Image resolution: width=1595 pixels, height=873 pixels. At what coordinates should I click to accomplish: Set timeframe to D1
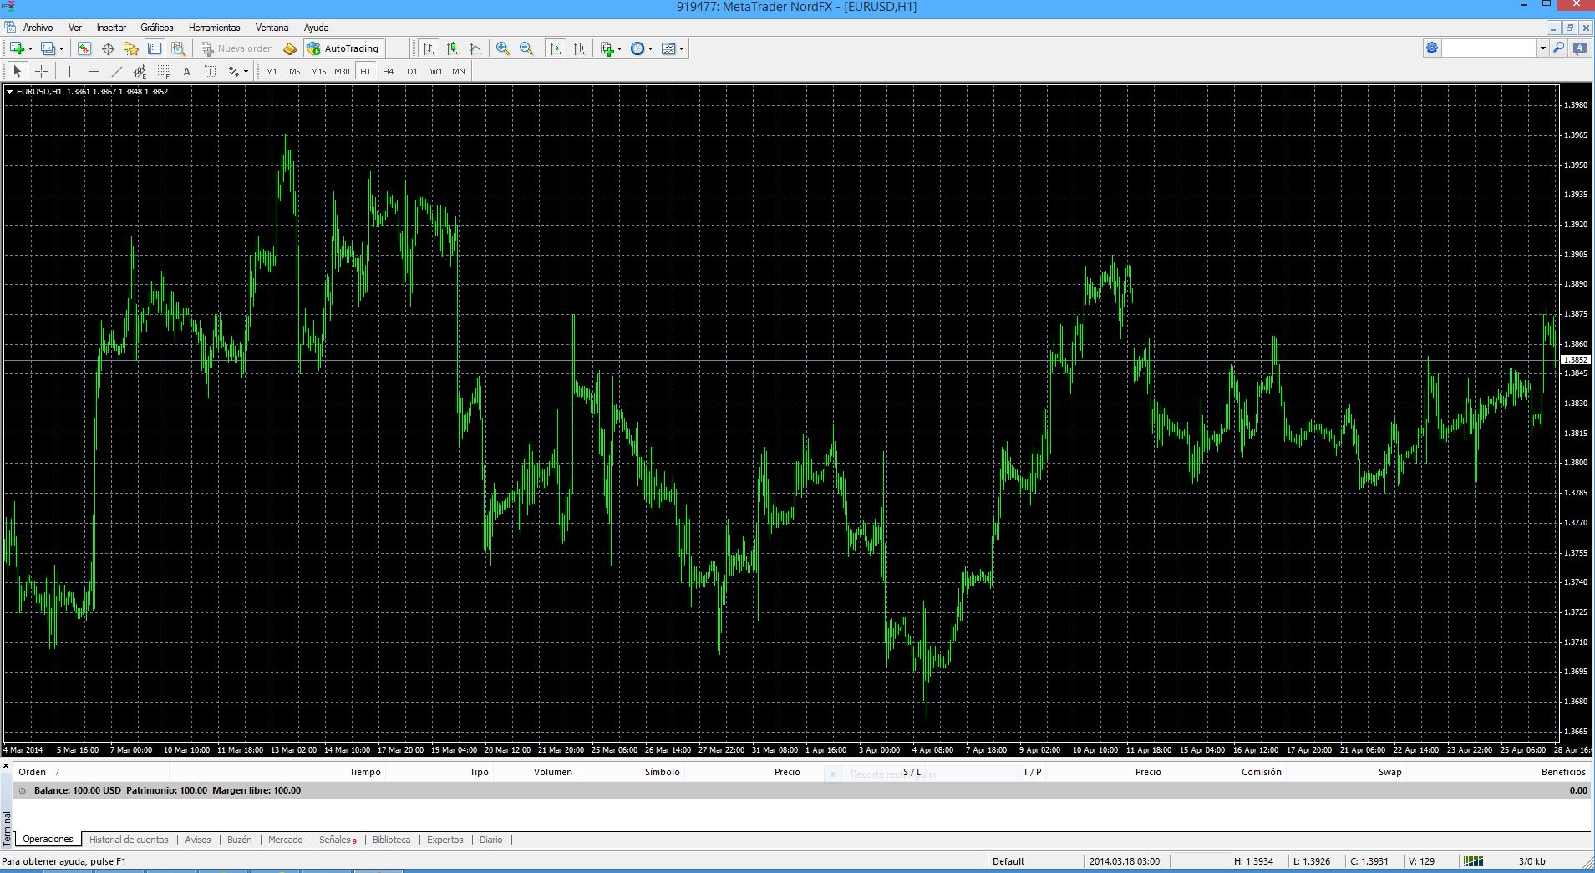412,72
